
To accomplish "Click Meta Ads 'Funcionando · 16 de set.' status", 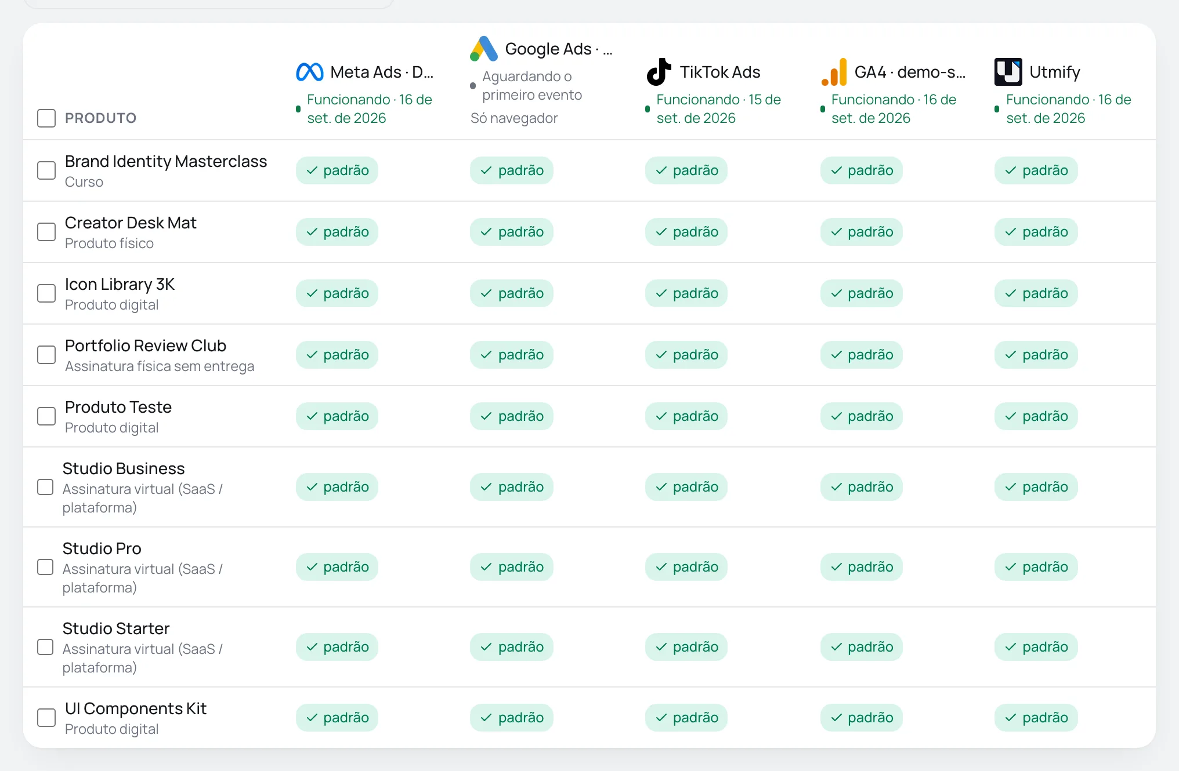I will tap(370, 109).
